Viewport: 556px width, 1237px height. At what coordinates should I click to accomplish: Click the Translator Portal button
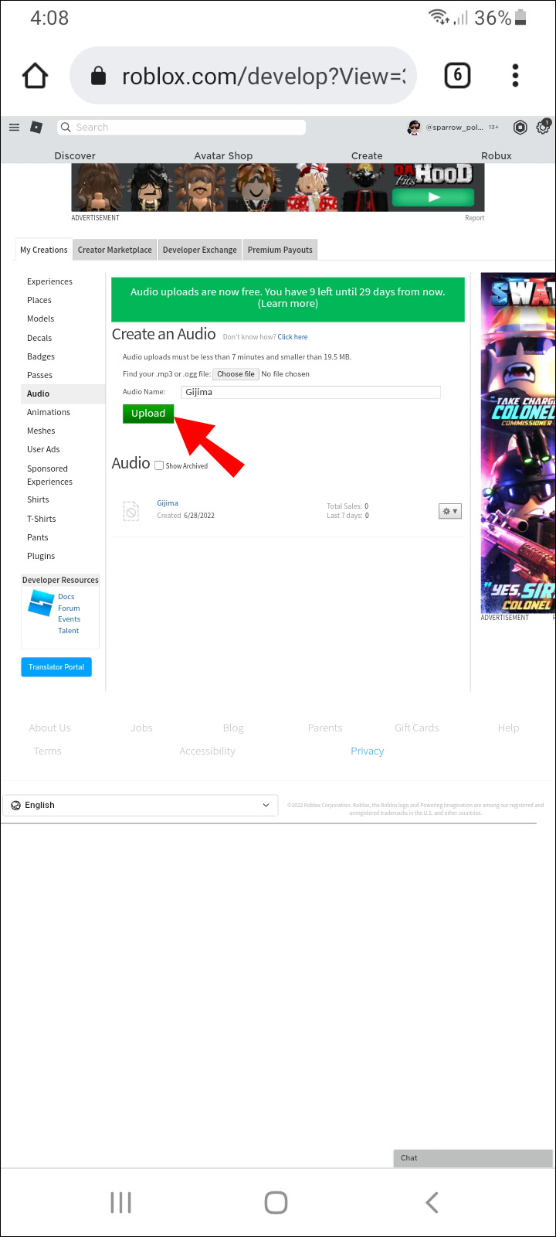click(x=56, y=667)
